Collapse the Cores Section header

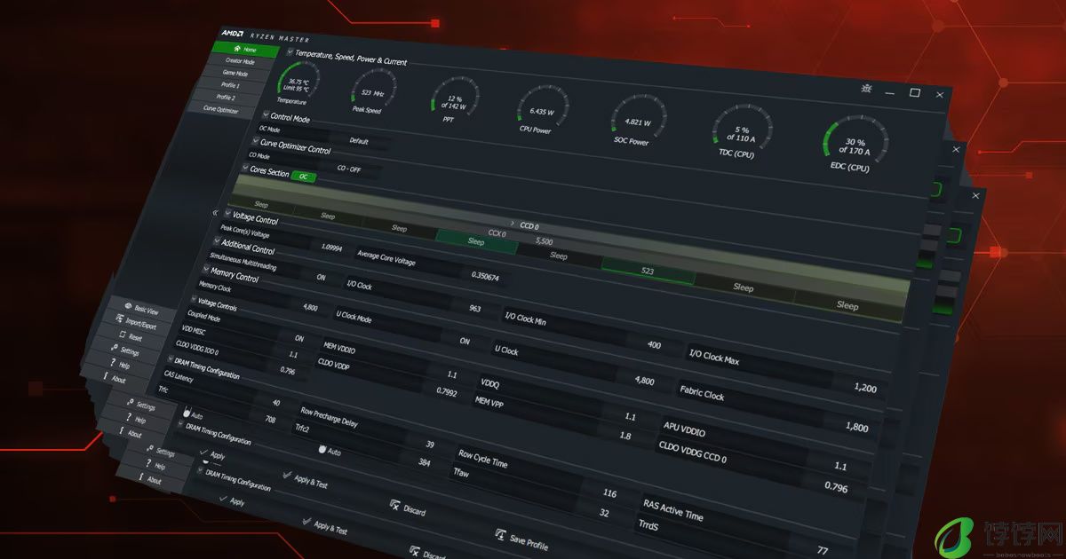(244, 167)
